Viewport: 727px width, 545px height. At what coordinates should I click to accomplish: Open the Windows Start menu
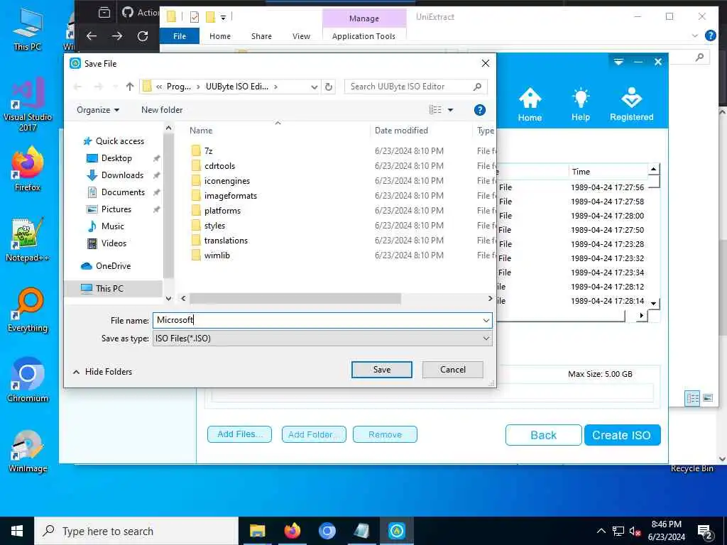point(17,531)
